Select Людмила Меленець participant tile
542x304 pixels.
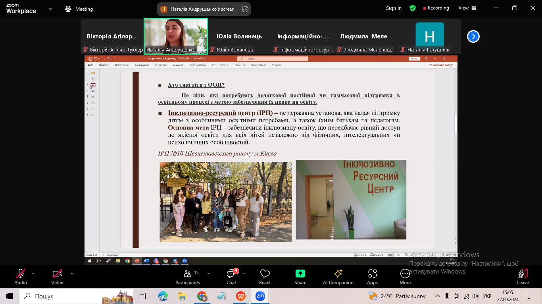pyautogui.click(x=366, y=36)
